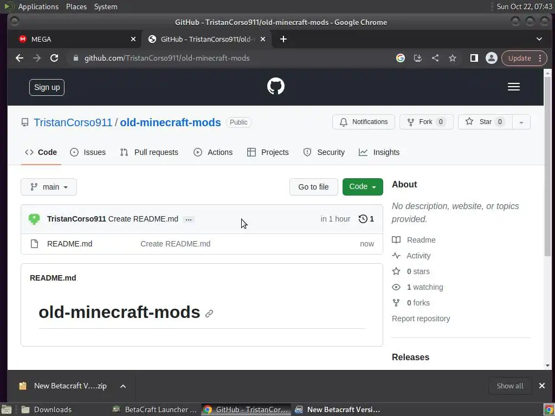Toggle the Chrome side panel icon
This screenshot has height=416, width=555.
pos(474,58)
